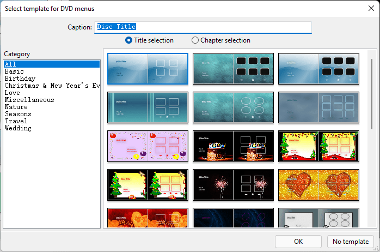Select the pink balloons birthday template thumbnail

click(x=148, y=146)
